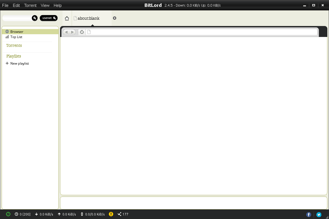Open the File menu
Screen dimensions: 329x219
pos(5,5)
